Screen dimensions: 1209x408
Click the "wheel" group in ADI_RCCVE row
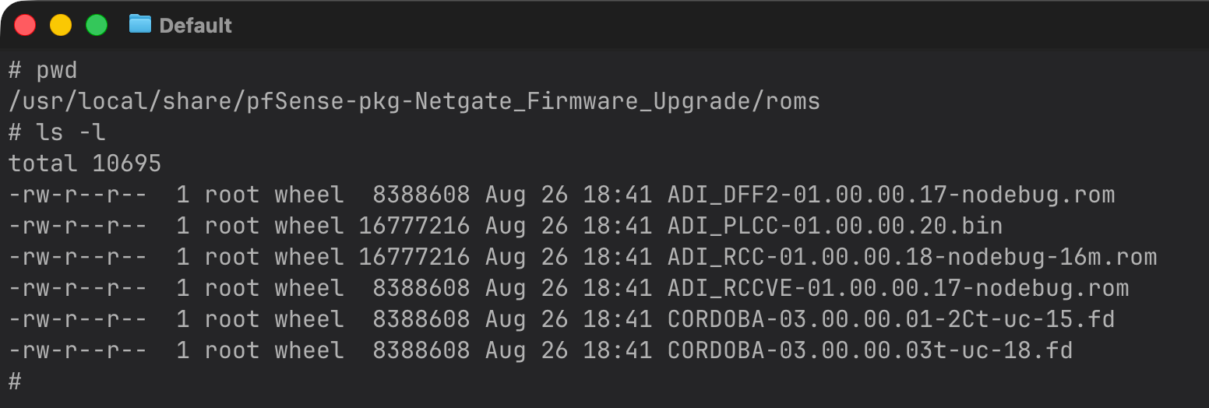(x=308, y=288)
